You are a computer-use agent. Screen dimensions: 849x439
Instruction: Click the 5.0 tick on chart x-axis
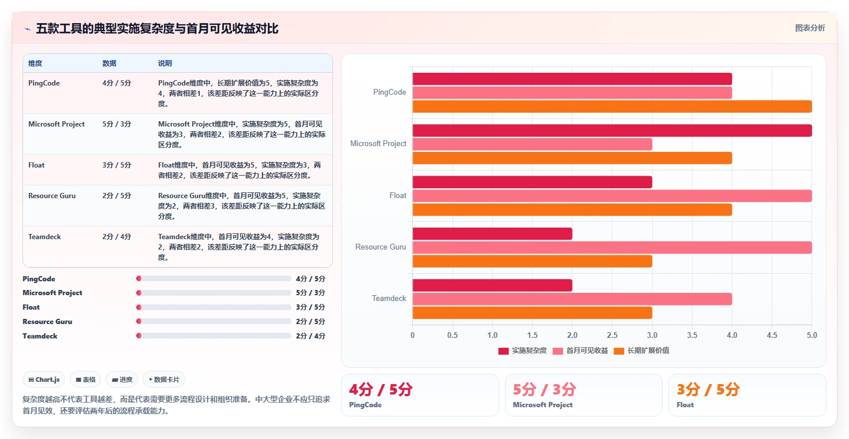pyautogui.click(x=811, y=336)
